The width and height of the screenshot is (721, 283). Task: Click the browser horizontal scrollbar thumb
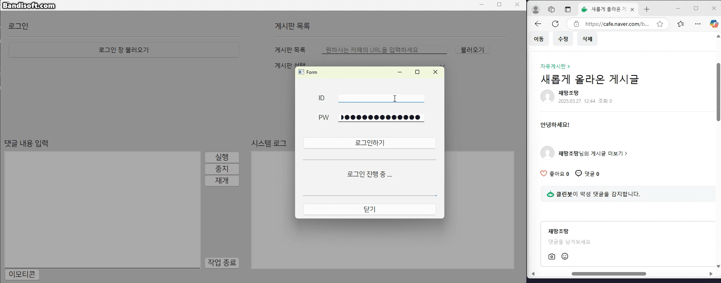point(609,274)
